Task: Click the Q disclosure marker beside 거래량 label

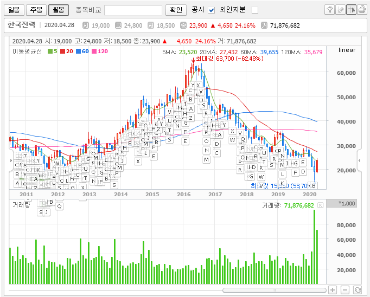Action: pos(60,206)
